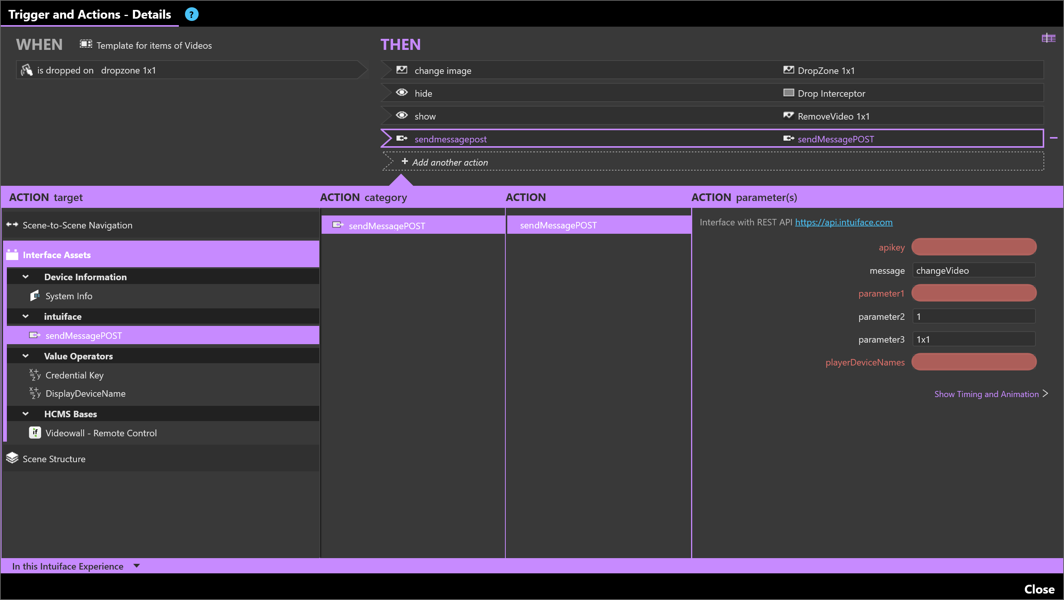1064x600 pixels.
Task: Select the change image action row
Action: point(712,70)
